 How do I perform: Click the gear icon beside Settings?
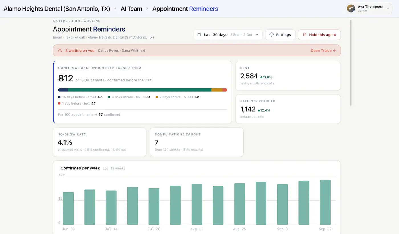(272, 35)
